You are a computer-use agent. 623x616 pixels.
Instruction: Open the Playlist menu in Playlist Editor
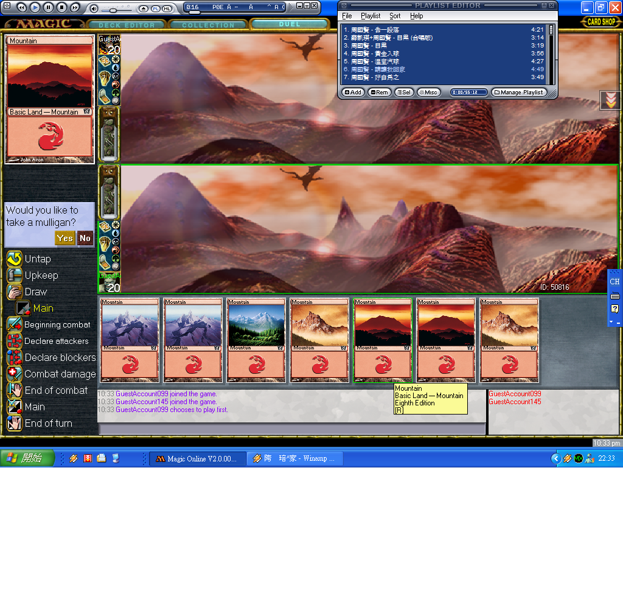[x=371, y=16]
